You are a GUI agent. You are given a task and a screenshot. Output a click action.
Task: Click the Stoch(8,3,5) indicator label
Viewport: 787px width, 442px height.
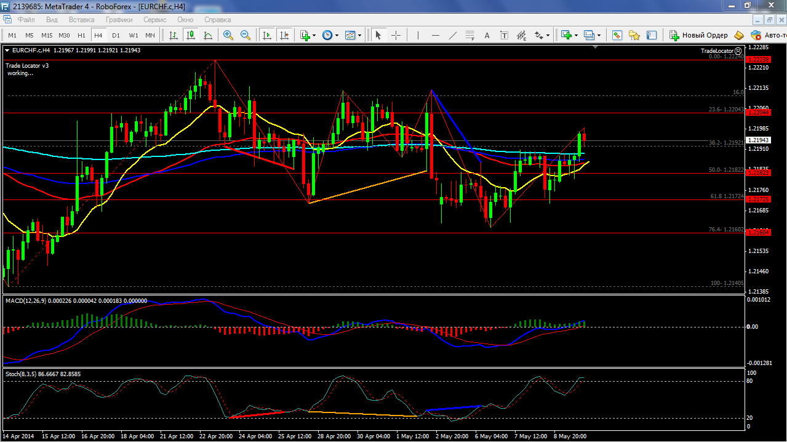coord(20,374)
